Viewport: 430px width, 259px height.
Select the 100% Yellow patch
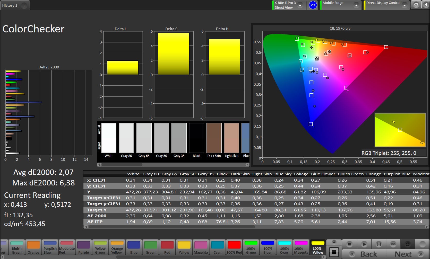point(318,247)
